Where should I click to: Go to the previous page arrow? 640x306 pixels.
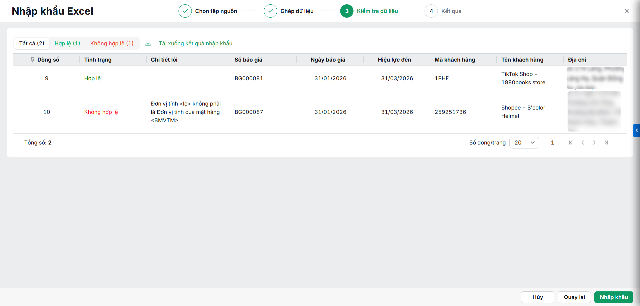pyautogui.click(x=583, y=143)
